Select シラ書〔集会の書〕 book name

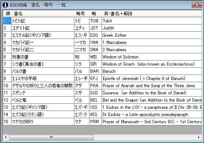tap(43, 64)
